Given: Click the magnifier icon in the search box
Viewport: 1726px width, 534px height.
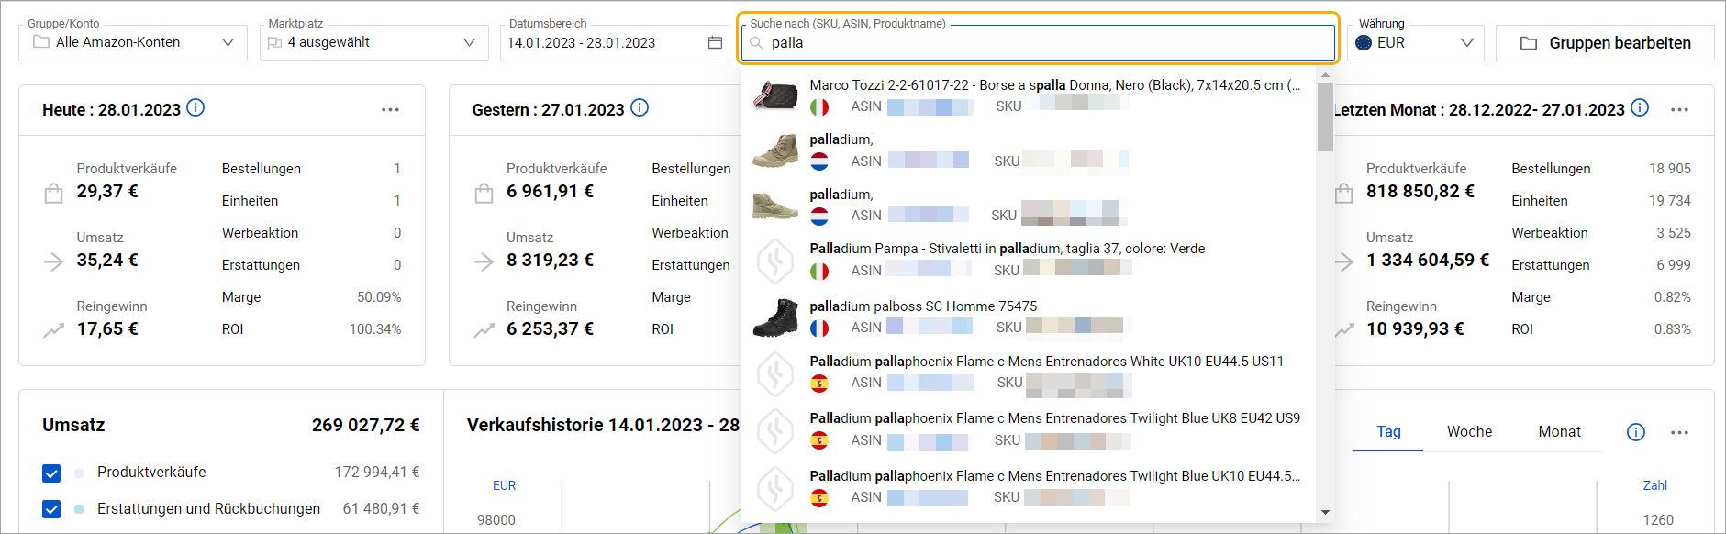Looking at the screenshot, I should click(x=756, y=43).
